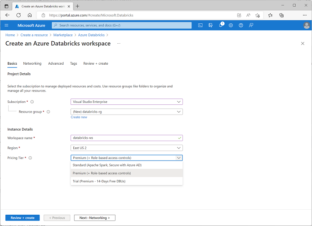Show info tooltip for Pricing Tier
Image resolution: width=312 pixels, height=226 pixels.
[30, 158]
